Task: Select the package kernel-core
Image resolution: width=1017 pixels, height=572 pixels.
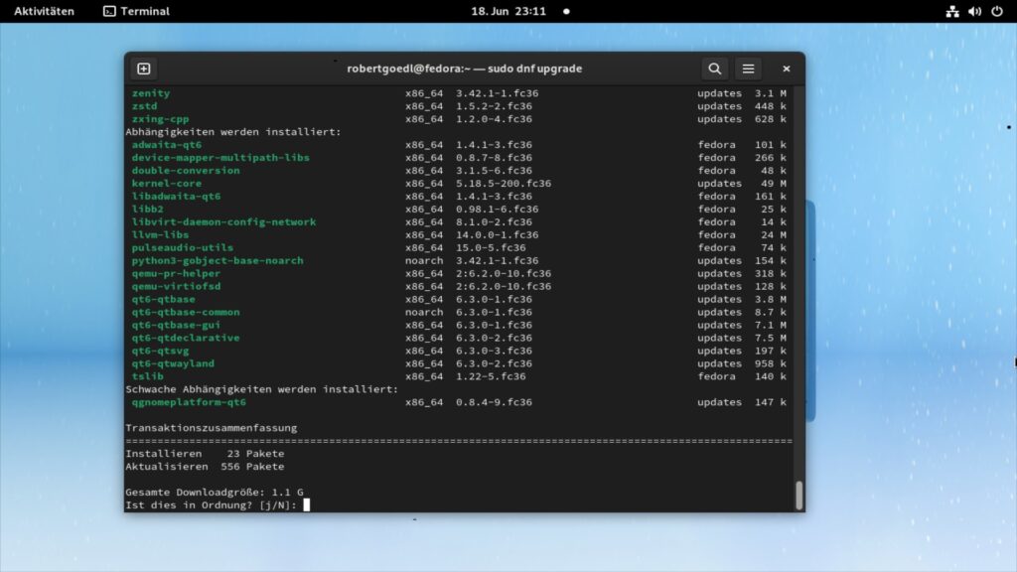Action: 167,184
